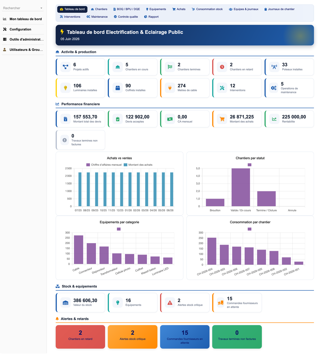The image size is (322, 354).
Task: Open Consommation stock tab
Action: [207, 9]
